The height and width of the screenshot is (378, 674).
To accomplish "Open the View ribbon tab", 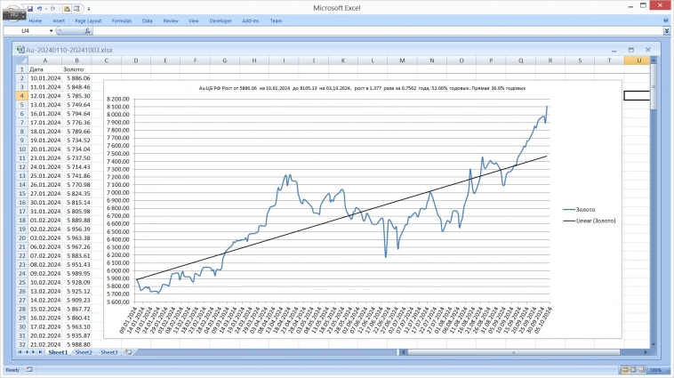I will click(194, 20).
